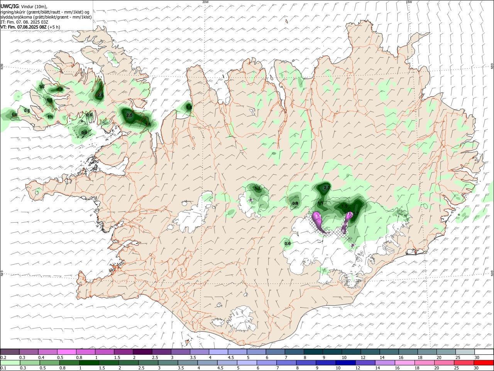Click the white 0.4 snow value label

[x=345, y=224]
